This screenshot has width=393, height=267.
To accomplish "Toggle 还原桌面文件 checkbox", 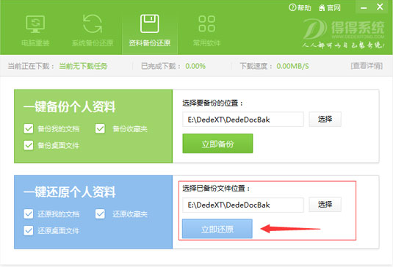I will [29, 230].
